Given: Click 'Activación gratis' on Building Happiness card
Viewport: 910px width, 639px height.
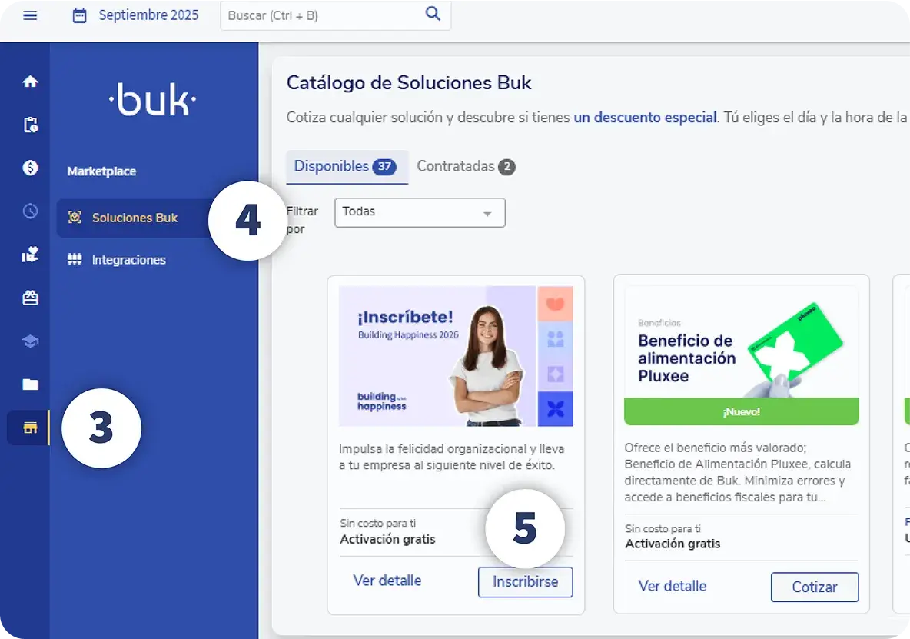Looking at the screenshot, I should pos(387,539).
